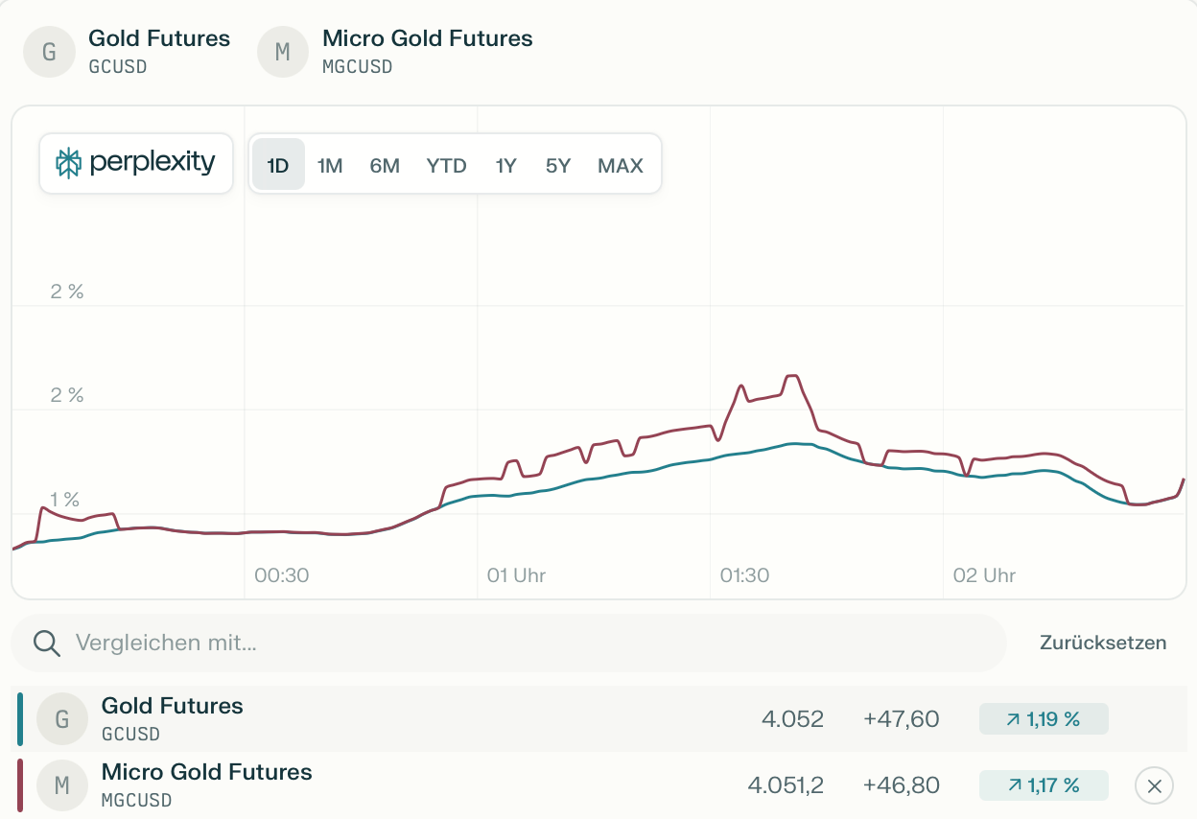
Task: Select the 1D time range
Action: coord(278,166)
